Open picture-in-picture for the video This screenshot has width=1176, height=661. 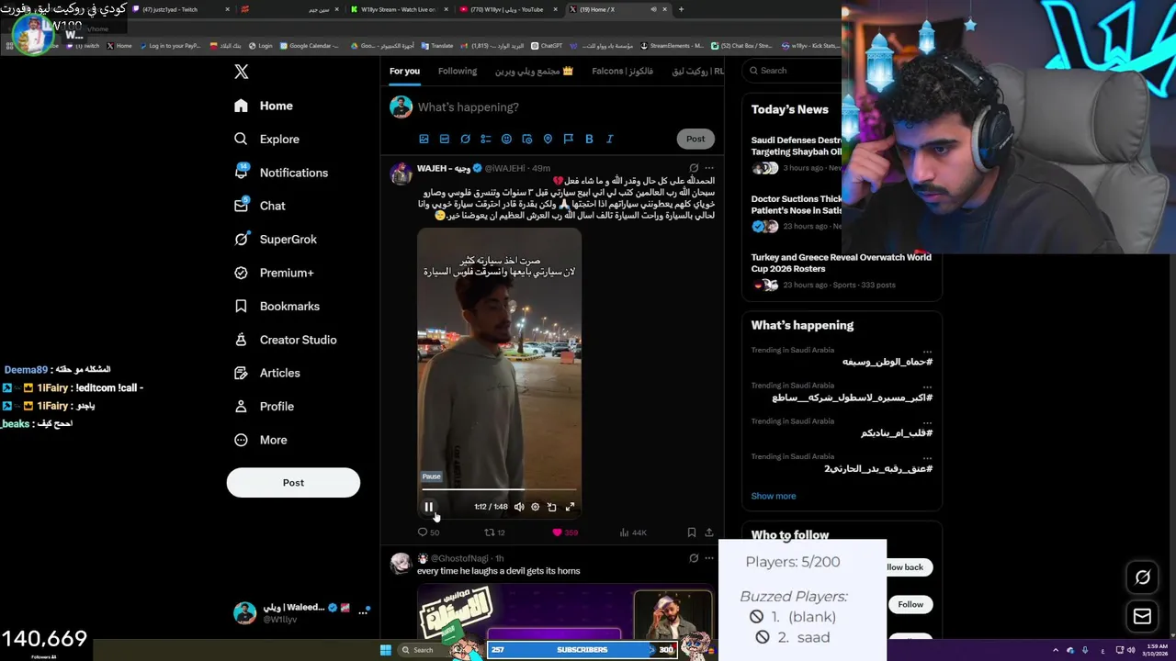click(552, 507)
